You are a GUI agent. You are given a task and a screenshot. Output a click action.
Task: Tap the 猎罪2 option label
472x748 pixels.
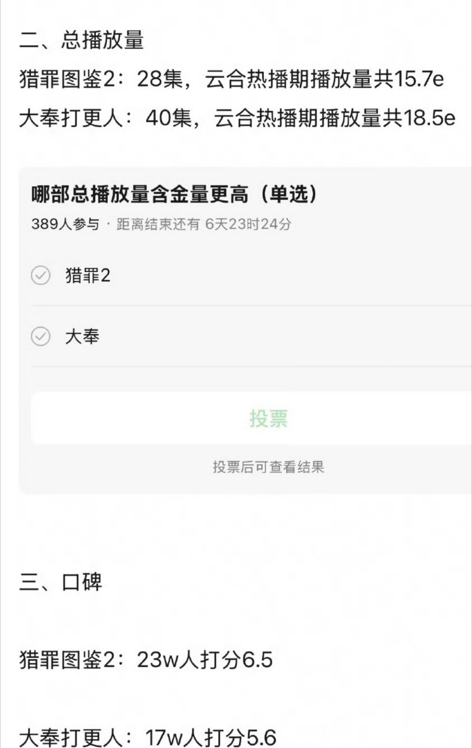tap(87, 276)
